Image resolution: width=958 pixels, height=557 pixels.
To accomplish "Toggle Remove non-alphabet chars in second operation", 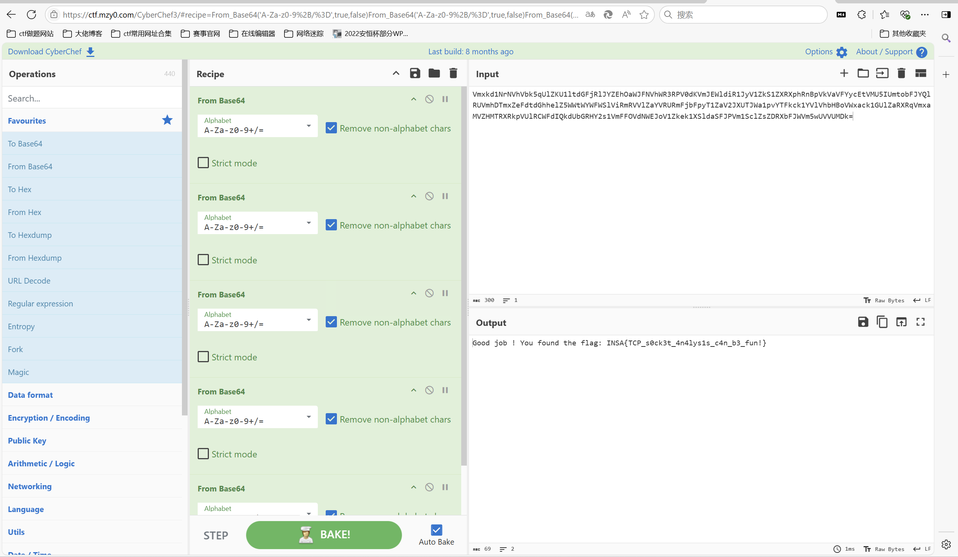I will [331, 225].
